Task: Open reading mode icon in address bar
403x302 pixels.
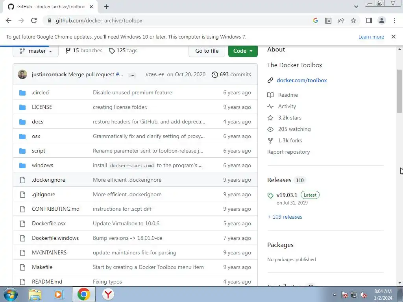Action: (x=328, y=20)
